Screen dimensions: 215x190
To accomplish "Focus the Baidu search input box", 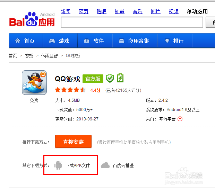I will pos(132,22).
